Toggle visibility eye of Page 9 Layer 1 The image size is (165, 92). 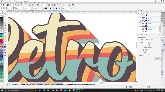[x=142, y=25]
